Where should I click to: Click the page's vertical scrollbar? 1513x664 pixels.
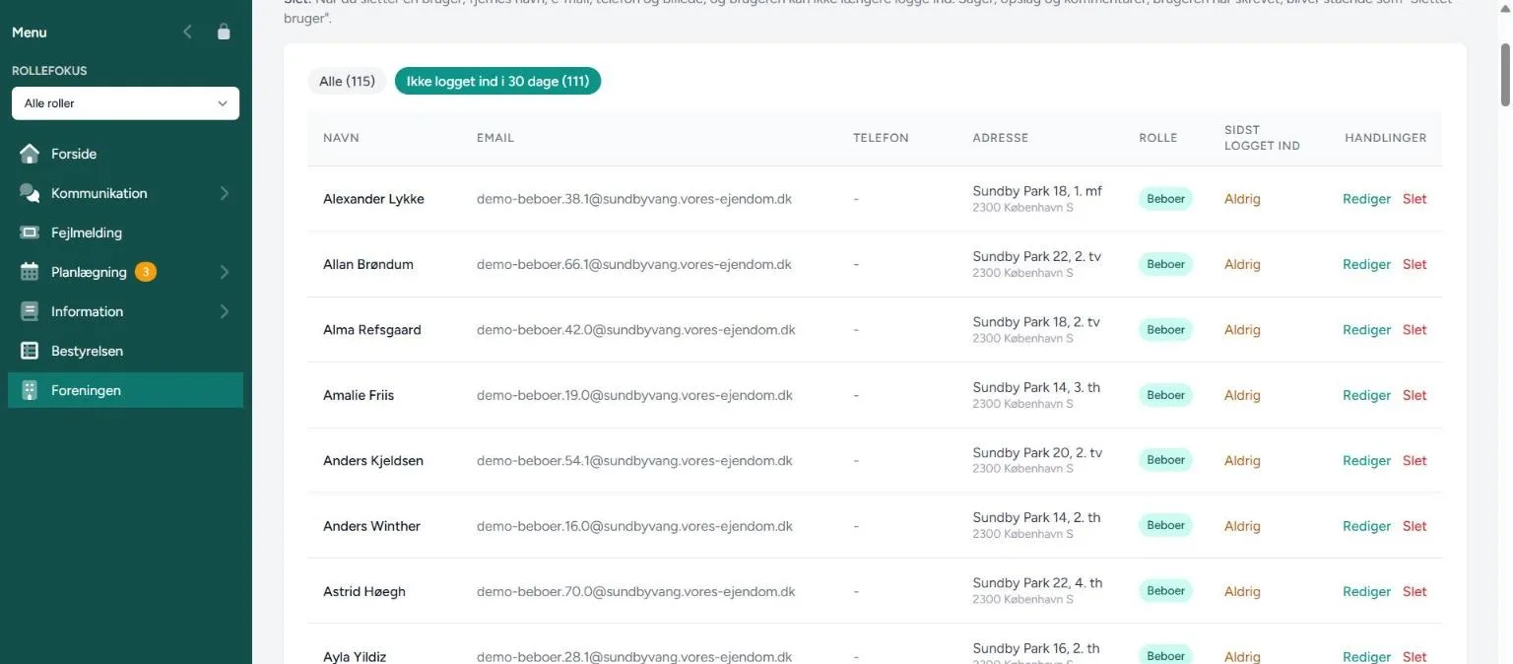click(x=1504, y=74)
